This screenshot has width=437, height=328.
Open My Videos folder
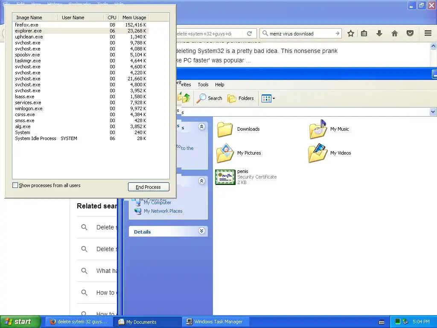[x=330, y=153]
